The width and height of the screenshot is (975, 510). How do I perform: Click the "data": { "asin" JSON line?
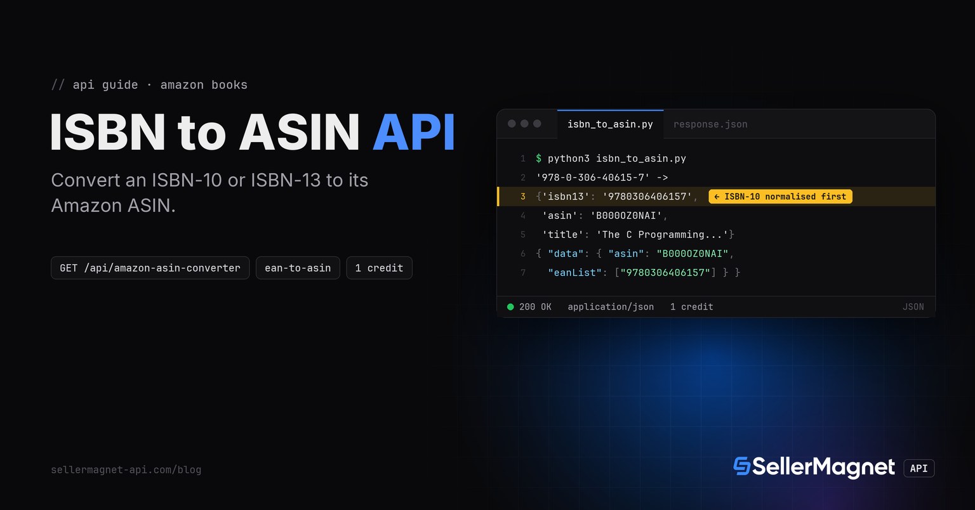[x=635, y=254]
